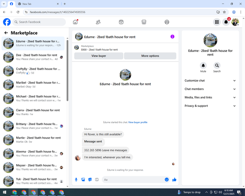Open Martie conversation in list
This screenshot has width=245, height=196.
point(33,140)
